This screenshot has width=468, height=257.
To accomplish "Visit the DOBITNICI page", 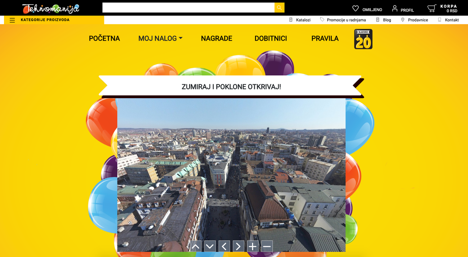I will coord(271,38).
